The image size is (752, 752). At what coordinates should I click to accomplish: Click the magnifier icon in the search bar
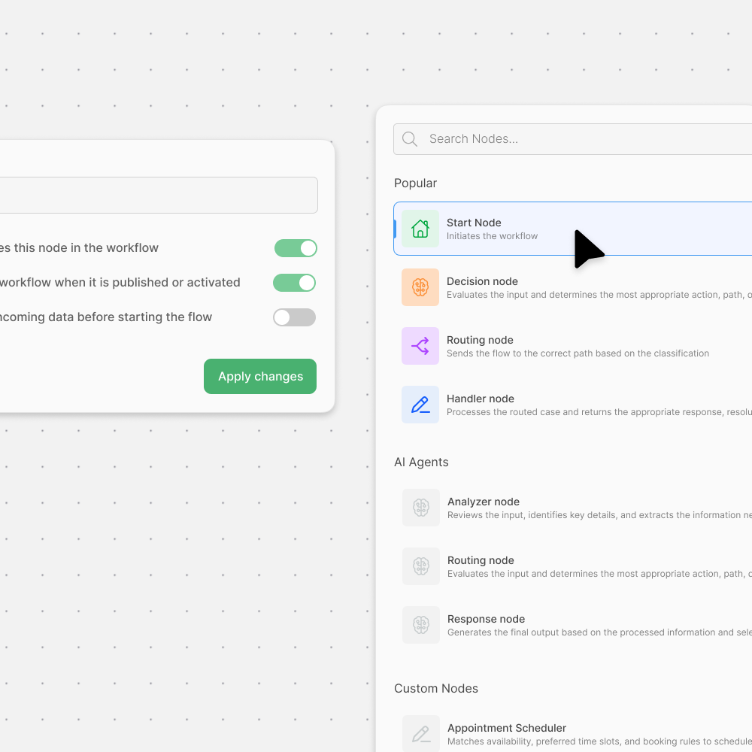coord(410,139)
